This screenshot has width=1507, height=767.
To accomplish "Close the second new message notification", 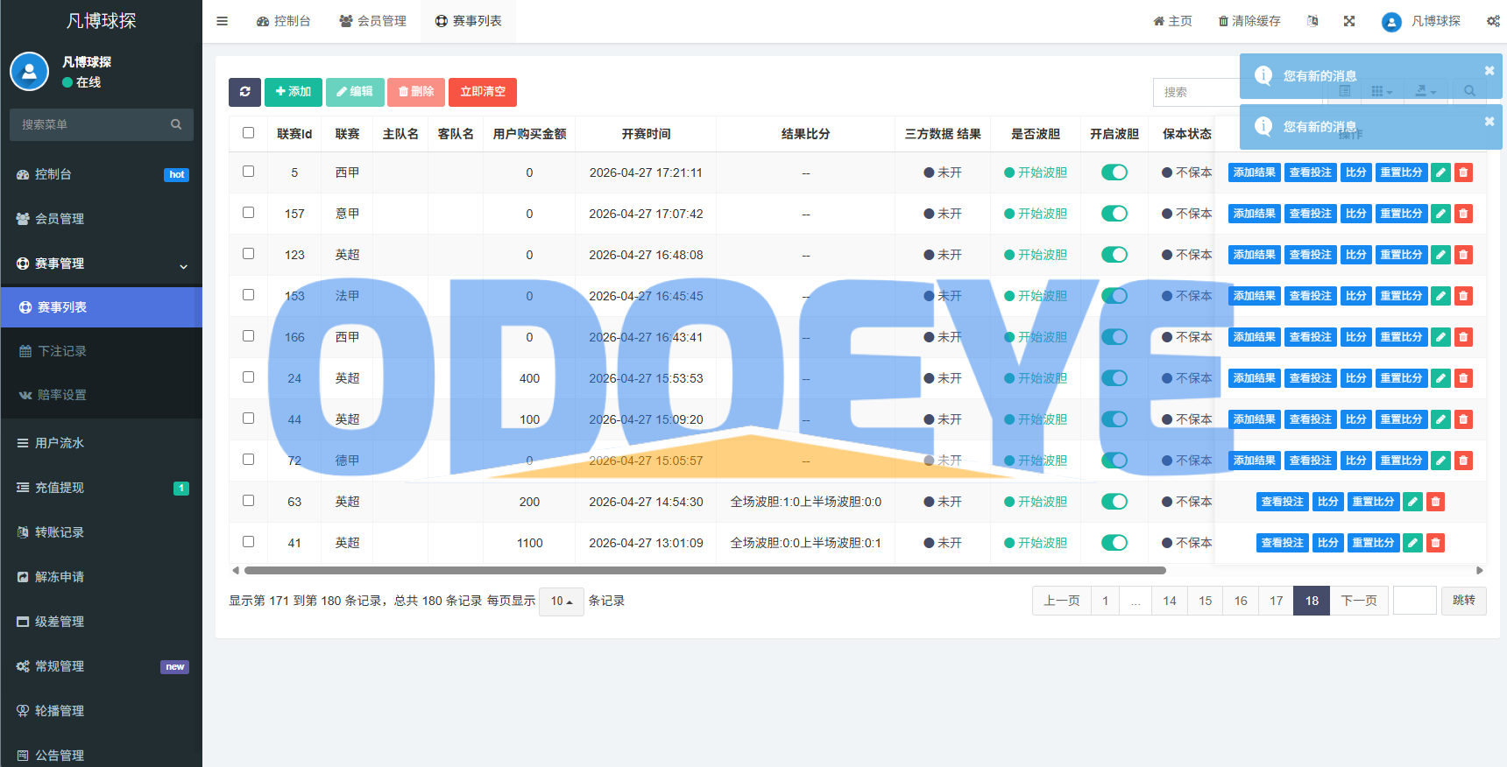I will (1489, 122).
